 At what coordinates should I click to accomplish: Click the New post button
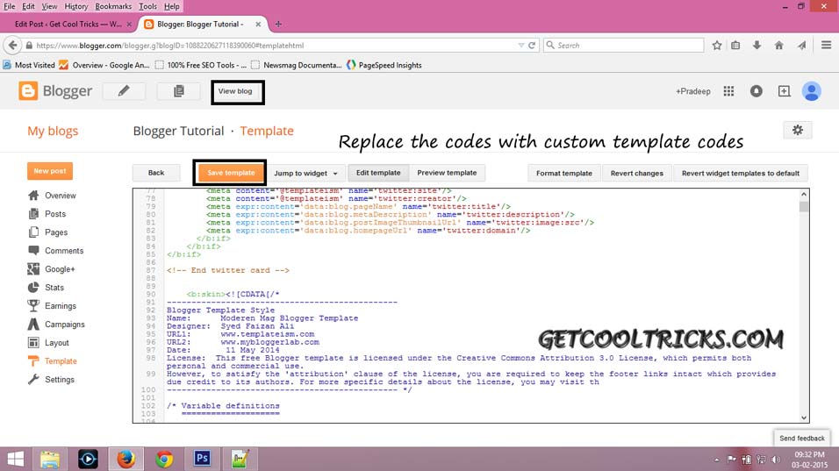click(50, 171)
